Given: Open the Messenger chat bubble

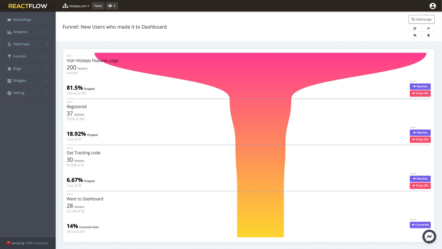Looking at the screenshot, I should click(429, 237).
